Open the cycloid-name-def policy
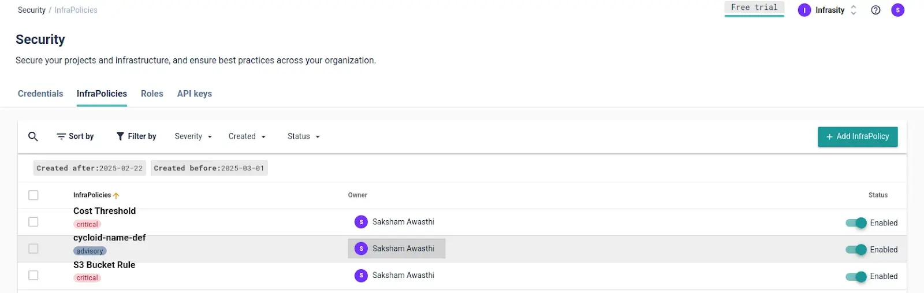Image resolution: width=924 pixels, height=293 pixels. pos(109,238)
